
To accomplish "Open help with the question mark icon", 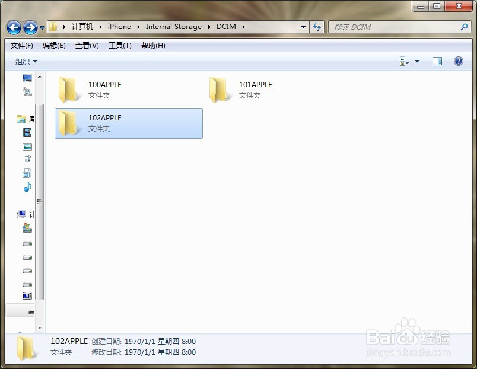I will pos(459,61).
